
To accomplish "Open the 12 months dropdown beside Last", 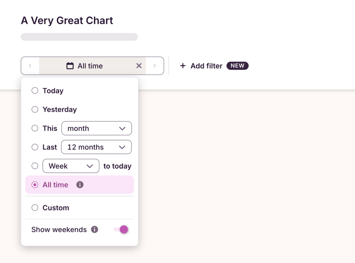I will 96,147.
